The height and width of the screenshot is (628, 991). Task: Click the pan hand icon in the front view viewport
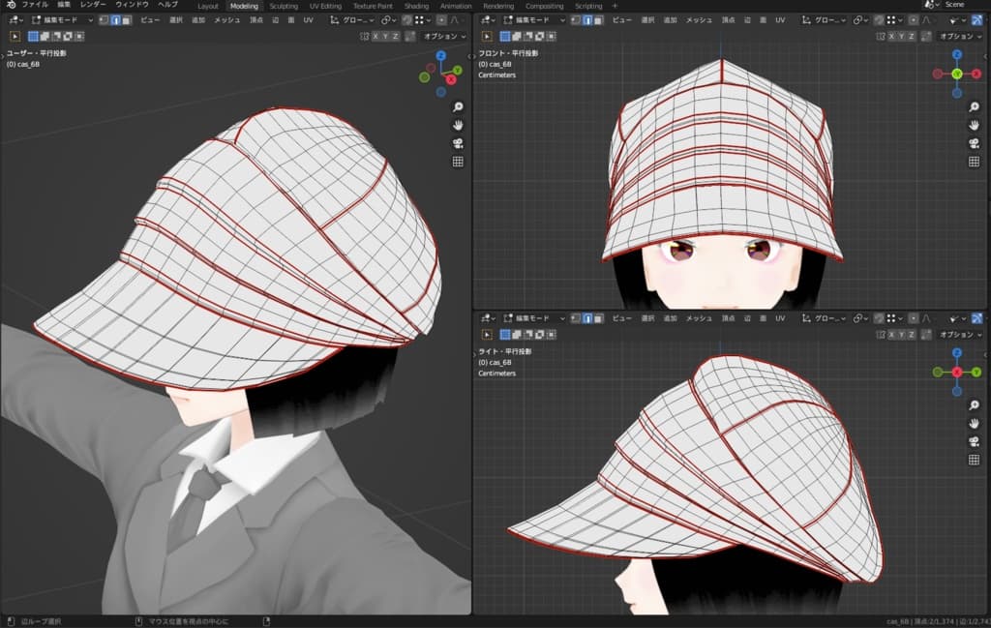tap(975, 125)
